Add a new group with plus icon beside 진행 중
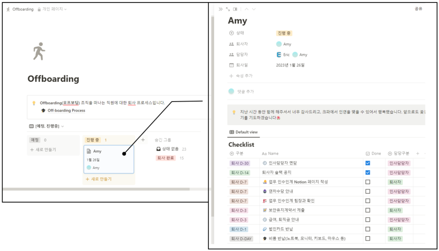The image size is (439, 251). pyautogui.click(x=143, y=140)
